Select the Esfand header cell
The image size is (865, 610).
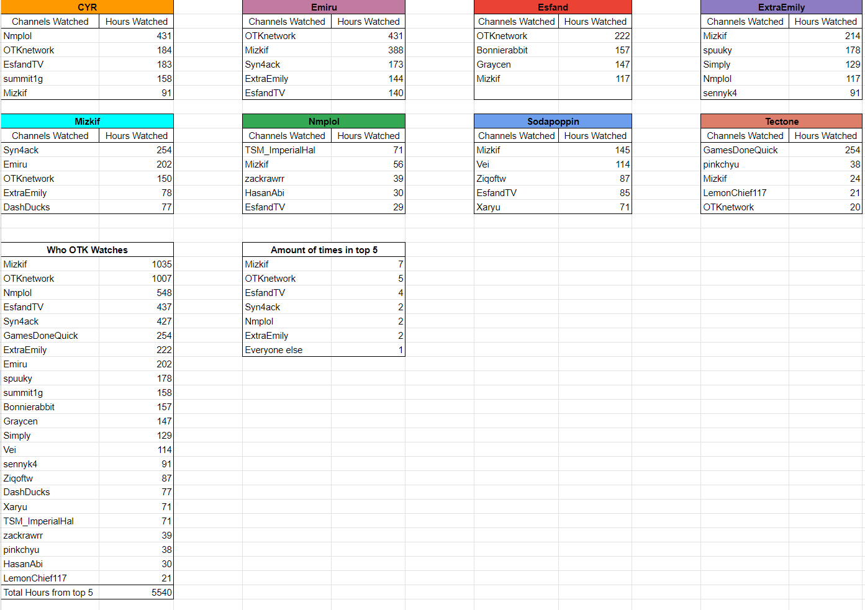553,7
